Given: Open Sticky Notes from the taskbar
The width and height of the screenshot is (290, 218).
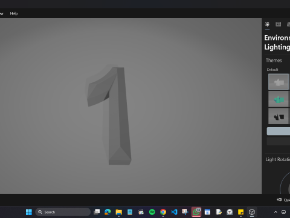Looking at the screenshot, I should (x=240, y=212).
